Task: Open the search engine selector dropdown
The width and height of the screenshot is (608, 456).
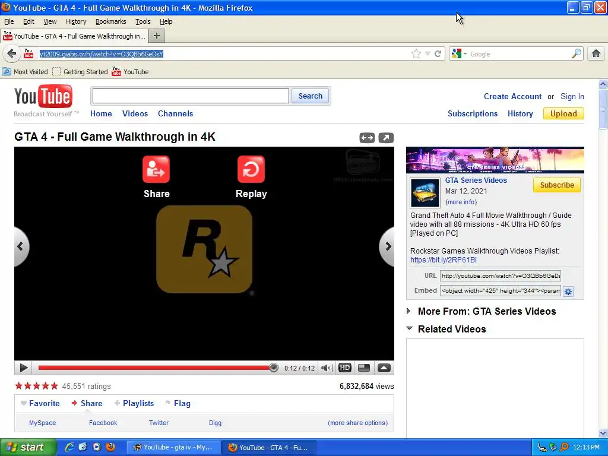Action: point(460,54)
